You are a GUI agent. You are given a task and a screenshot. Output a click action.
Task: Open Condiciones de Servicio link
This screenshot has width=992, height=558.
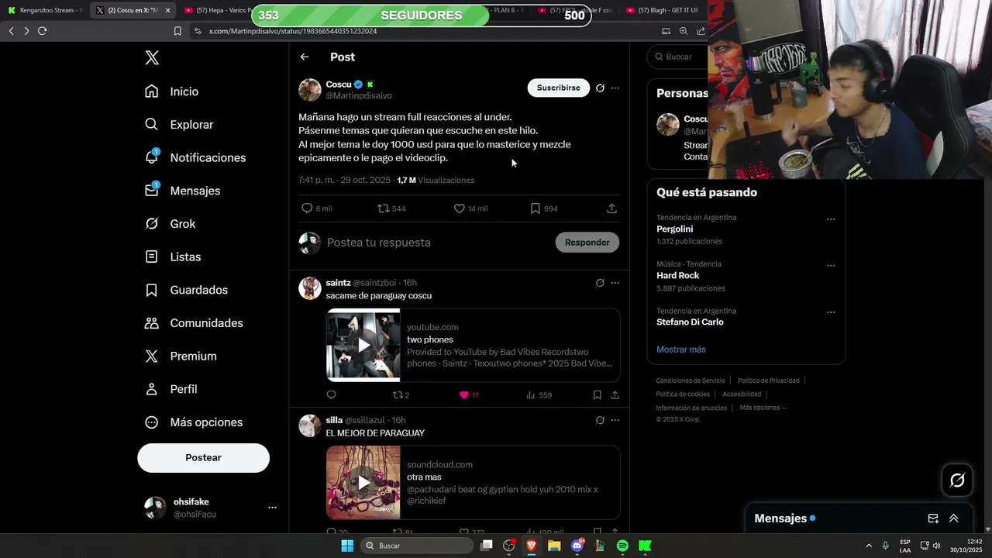[691, 381]
